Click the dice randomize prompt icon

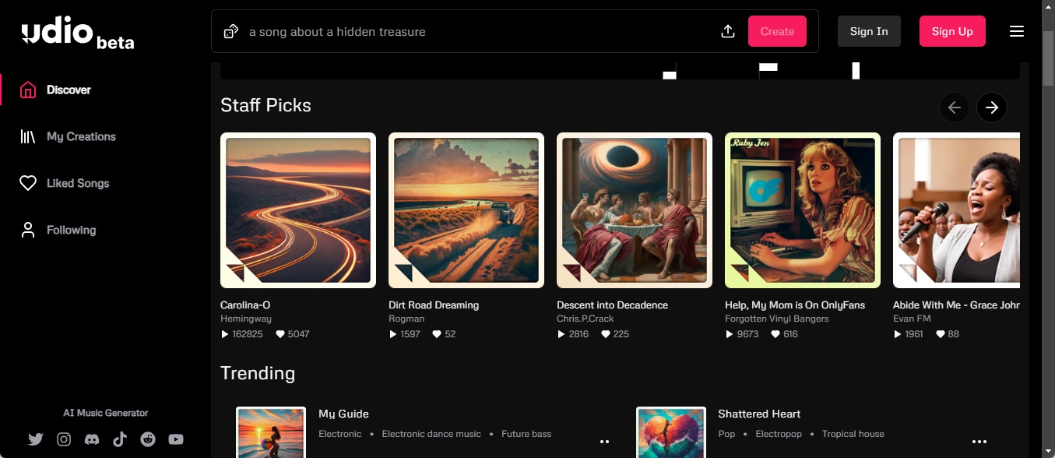231,32
